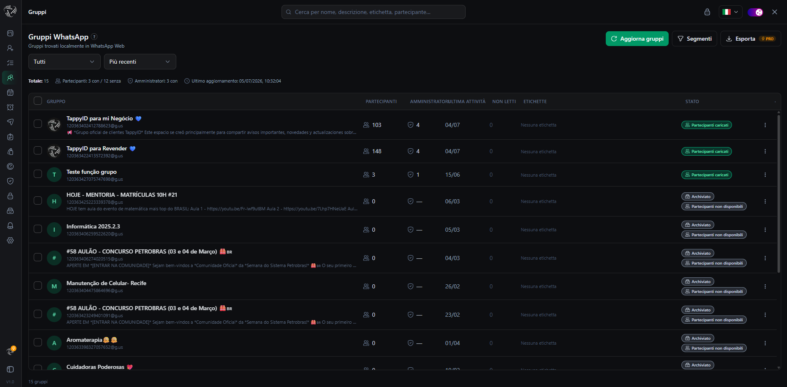The image size is (787, 387).
Task: Open the paper plane send icon
Action: pyautogui.click(x=10, y=122)
